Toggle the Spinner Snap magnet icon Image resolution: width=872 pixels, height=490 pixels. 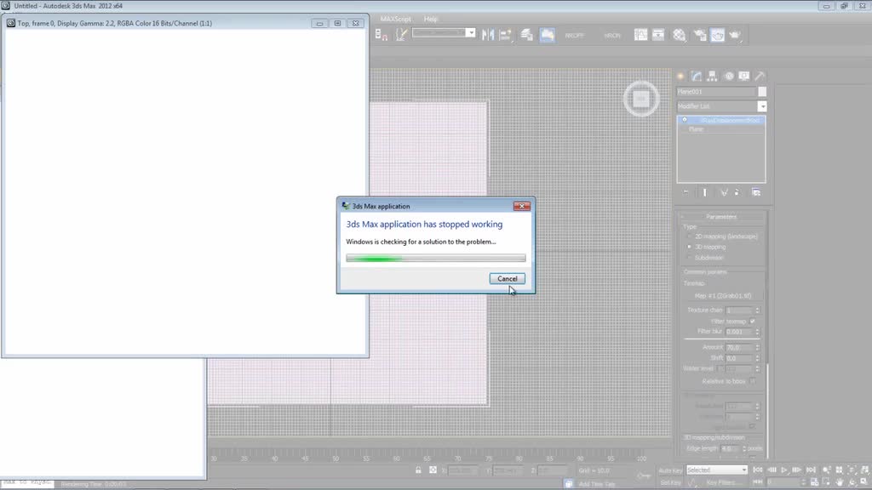[x=381, y=35]
